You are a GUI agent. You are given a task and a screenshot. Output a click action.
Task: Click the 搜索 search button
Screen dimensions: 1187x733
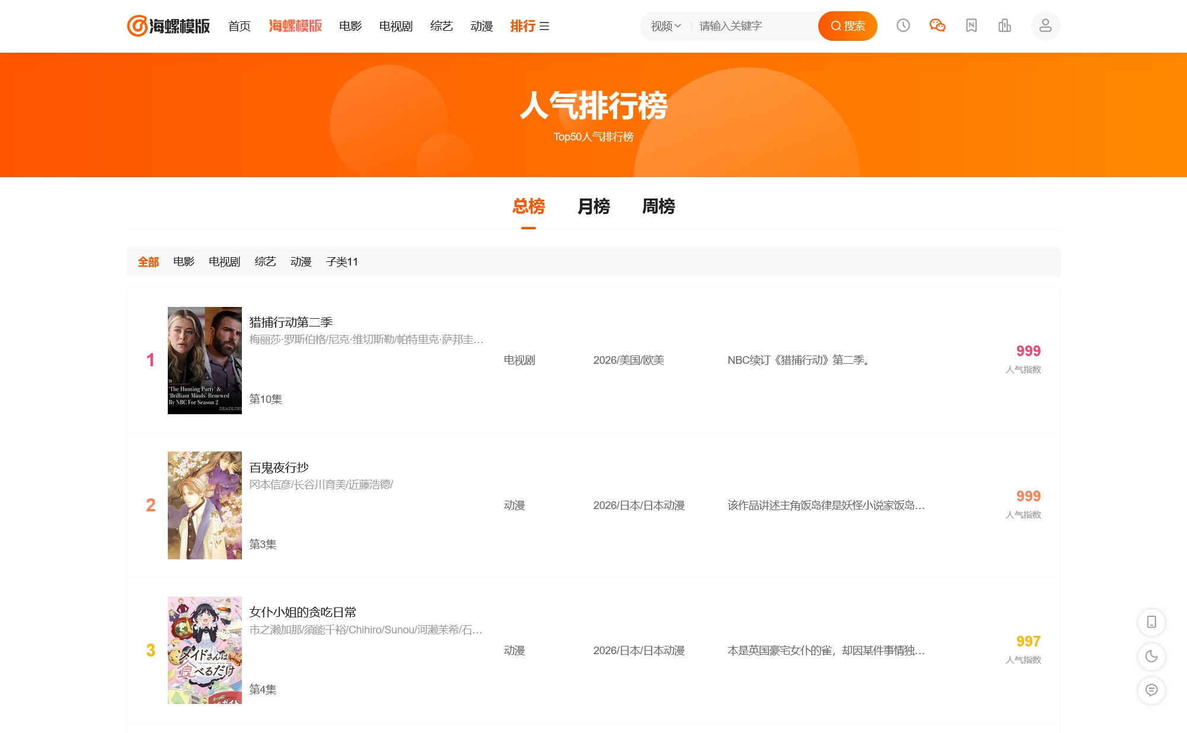click(847, 25)
